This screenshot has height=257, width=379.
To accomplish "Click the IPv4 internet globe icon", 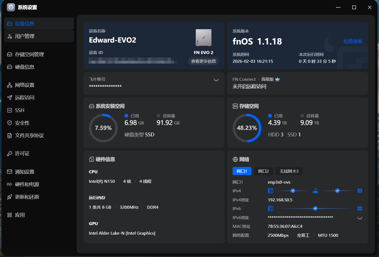I will [360, 191].
